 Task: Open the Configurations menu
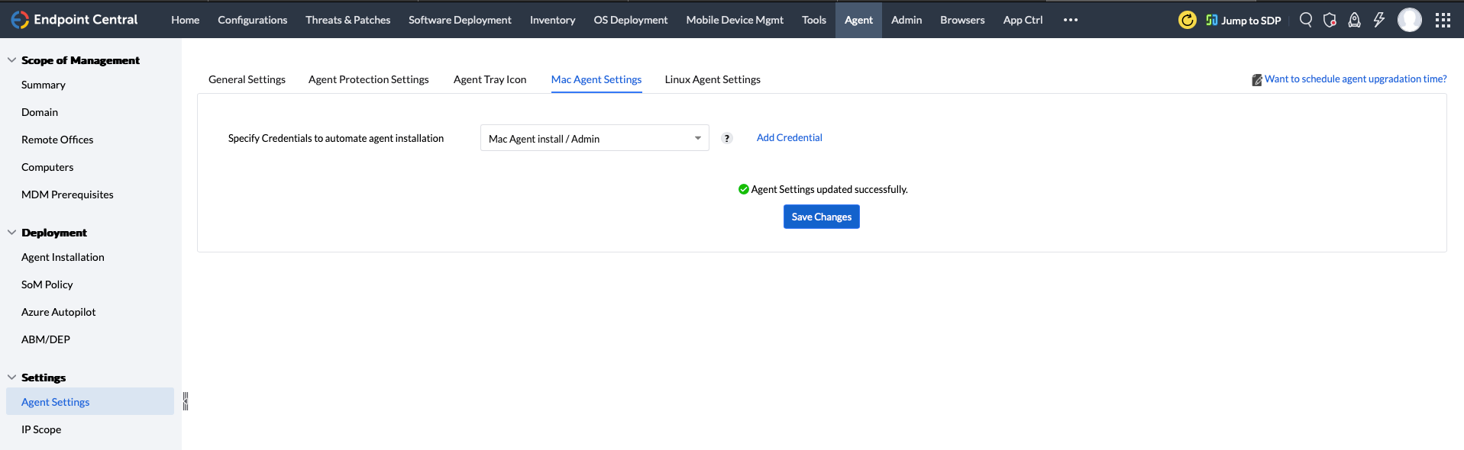point(253,20)
